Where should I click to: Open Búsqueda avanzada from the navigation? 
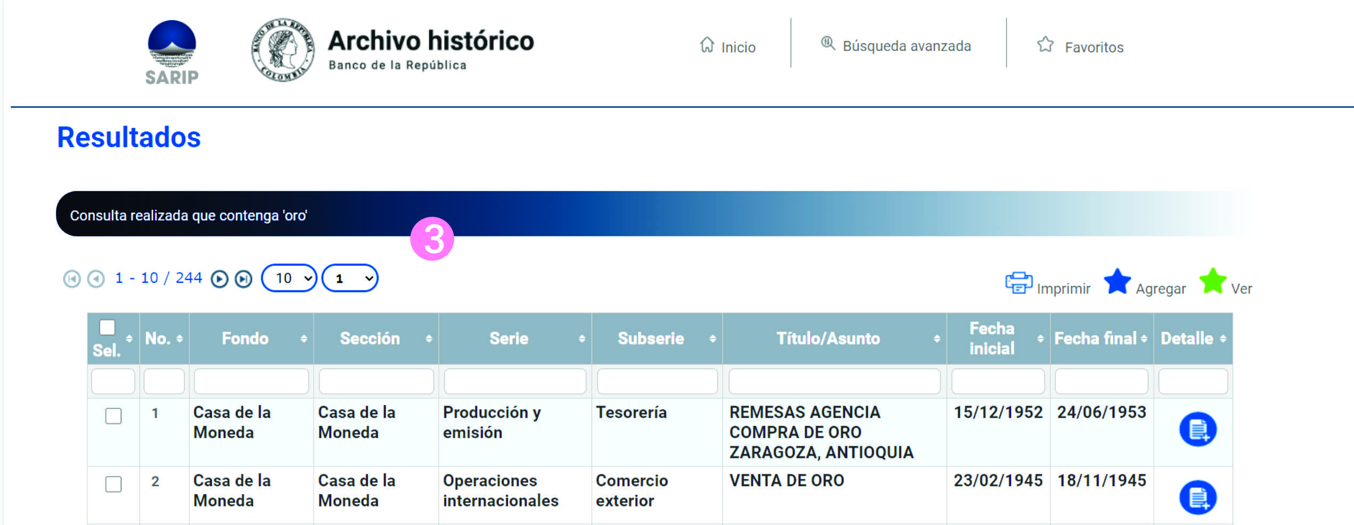coord(897,46)
